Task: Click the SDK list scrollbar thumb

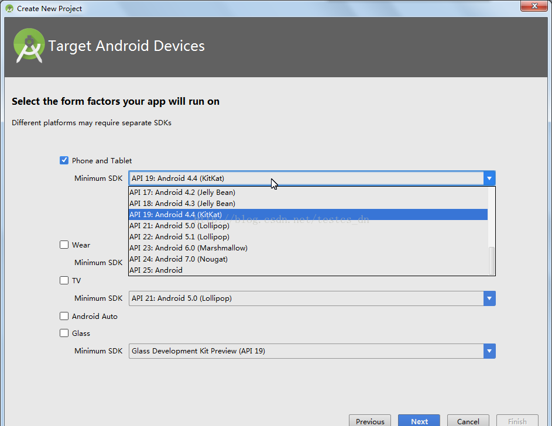Action: pyautogui.click(x=492, y=260)
